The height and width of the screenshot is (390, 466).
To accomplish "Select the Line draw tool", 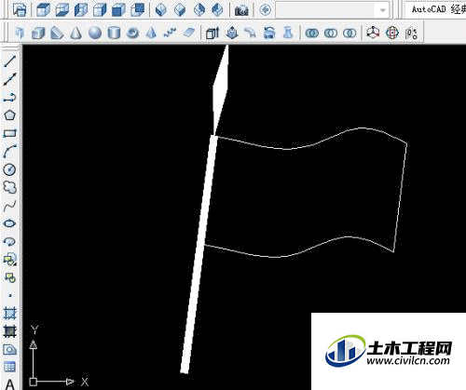I will pos(9,61).
